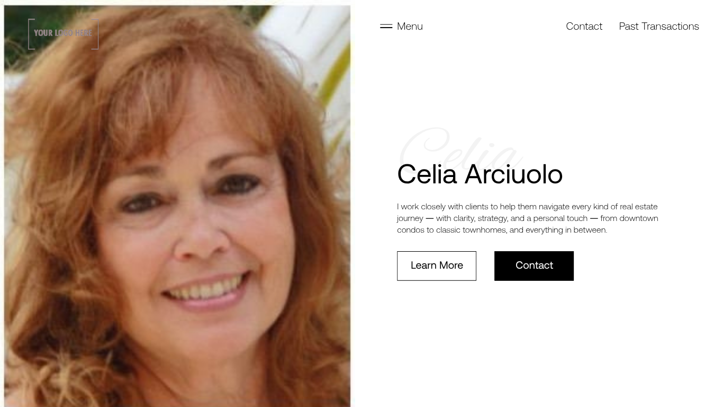Click the black Contact button

point(534,266)
